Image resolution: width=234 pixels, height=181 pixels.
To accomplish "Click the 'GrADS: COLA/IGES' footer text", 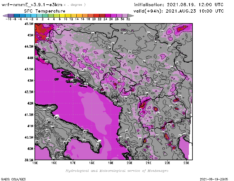I will [13, 179].
